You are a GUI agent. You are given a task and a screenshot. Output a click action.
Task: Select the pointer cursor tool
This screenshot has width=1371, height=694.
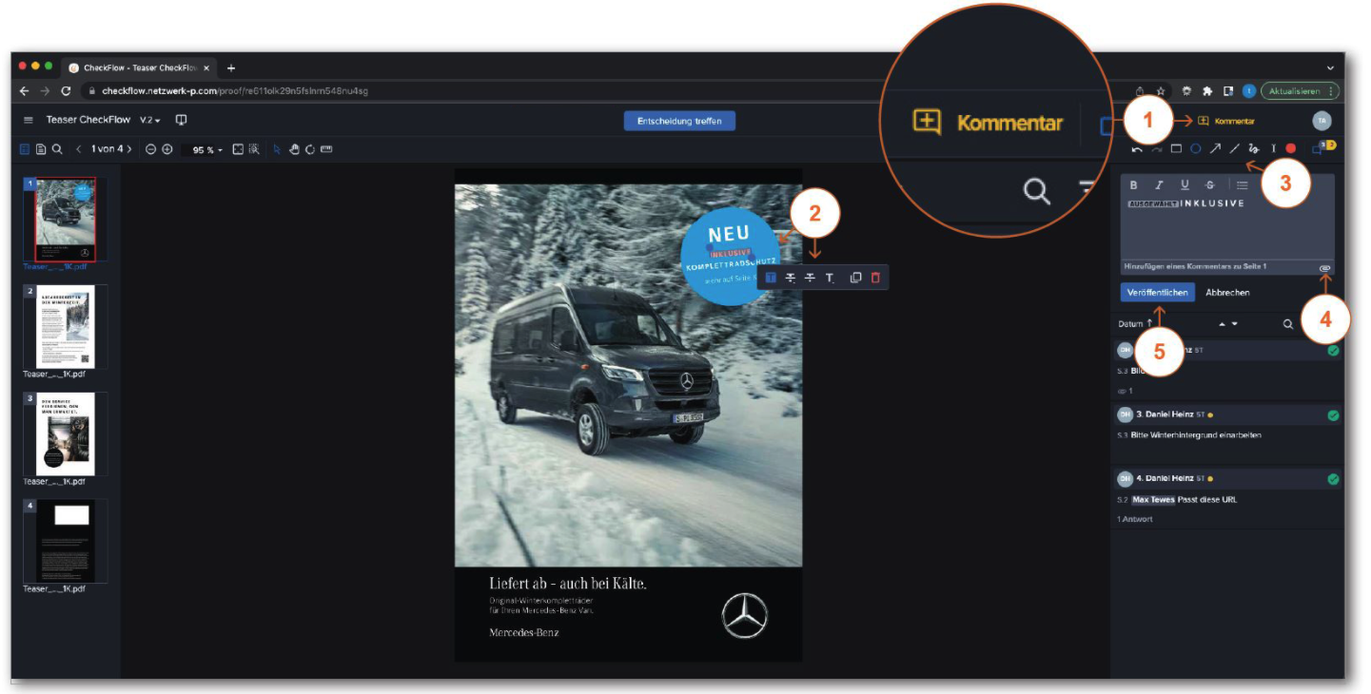(x=277, y=149)
